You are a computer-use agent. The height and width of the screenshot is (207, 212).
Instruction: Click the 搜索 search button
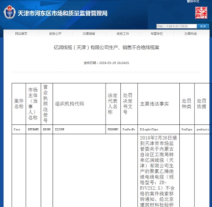(x=203, y=26)
